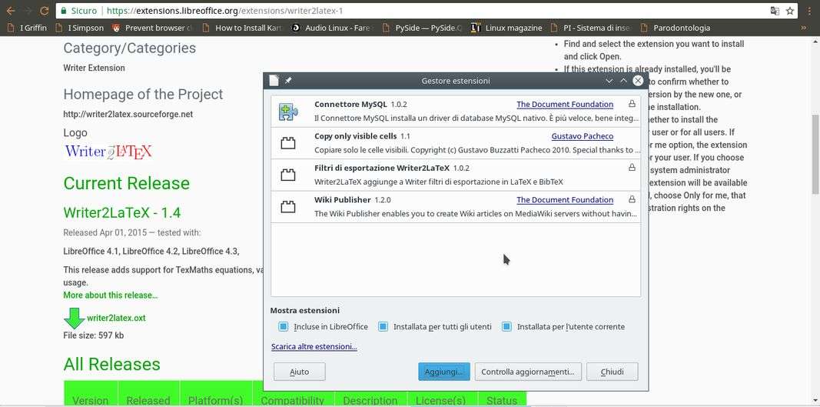Open the Parodontologia bookmark
The width and height of the screenshot is (820, 407).
pyautogui.click(x=675, y=28)
